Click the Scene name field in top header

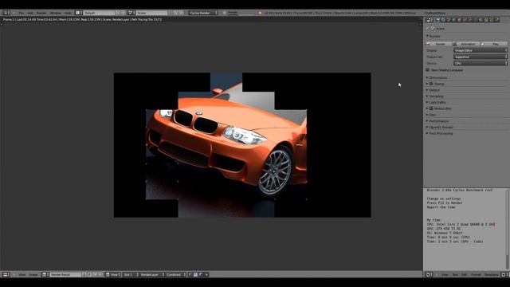(x=151, y=13)
